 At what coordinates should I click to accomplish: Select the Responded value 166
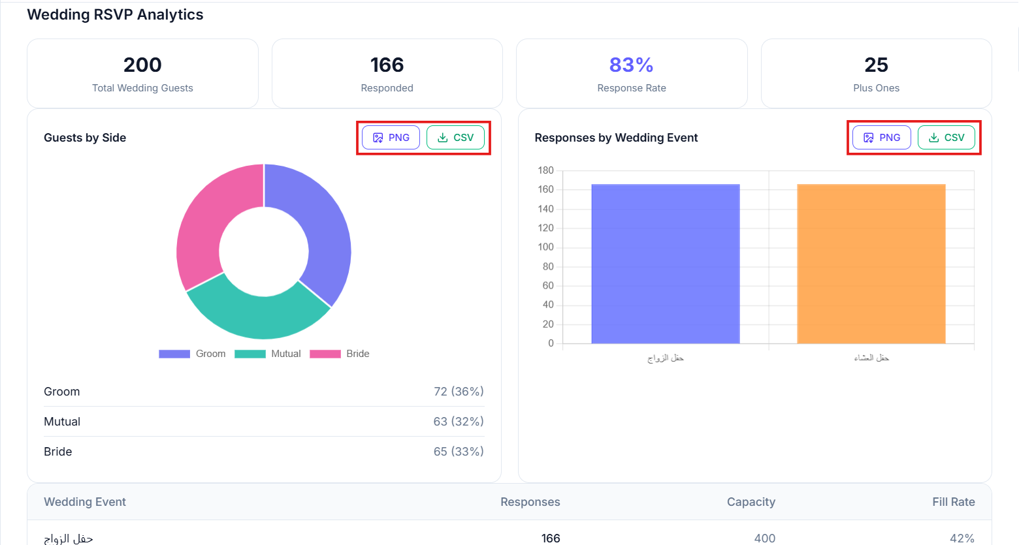[387, 65]
